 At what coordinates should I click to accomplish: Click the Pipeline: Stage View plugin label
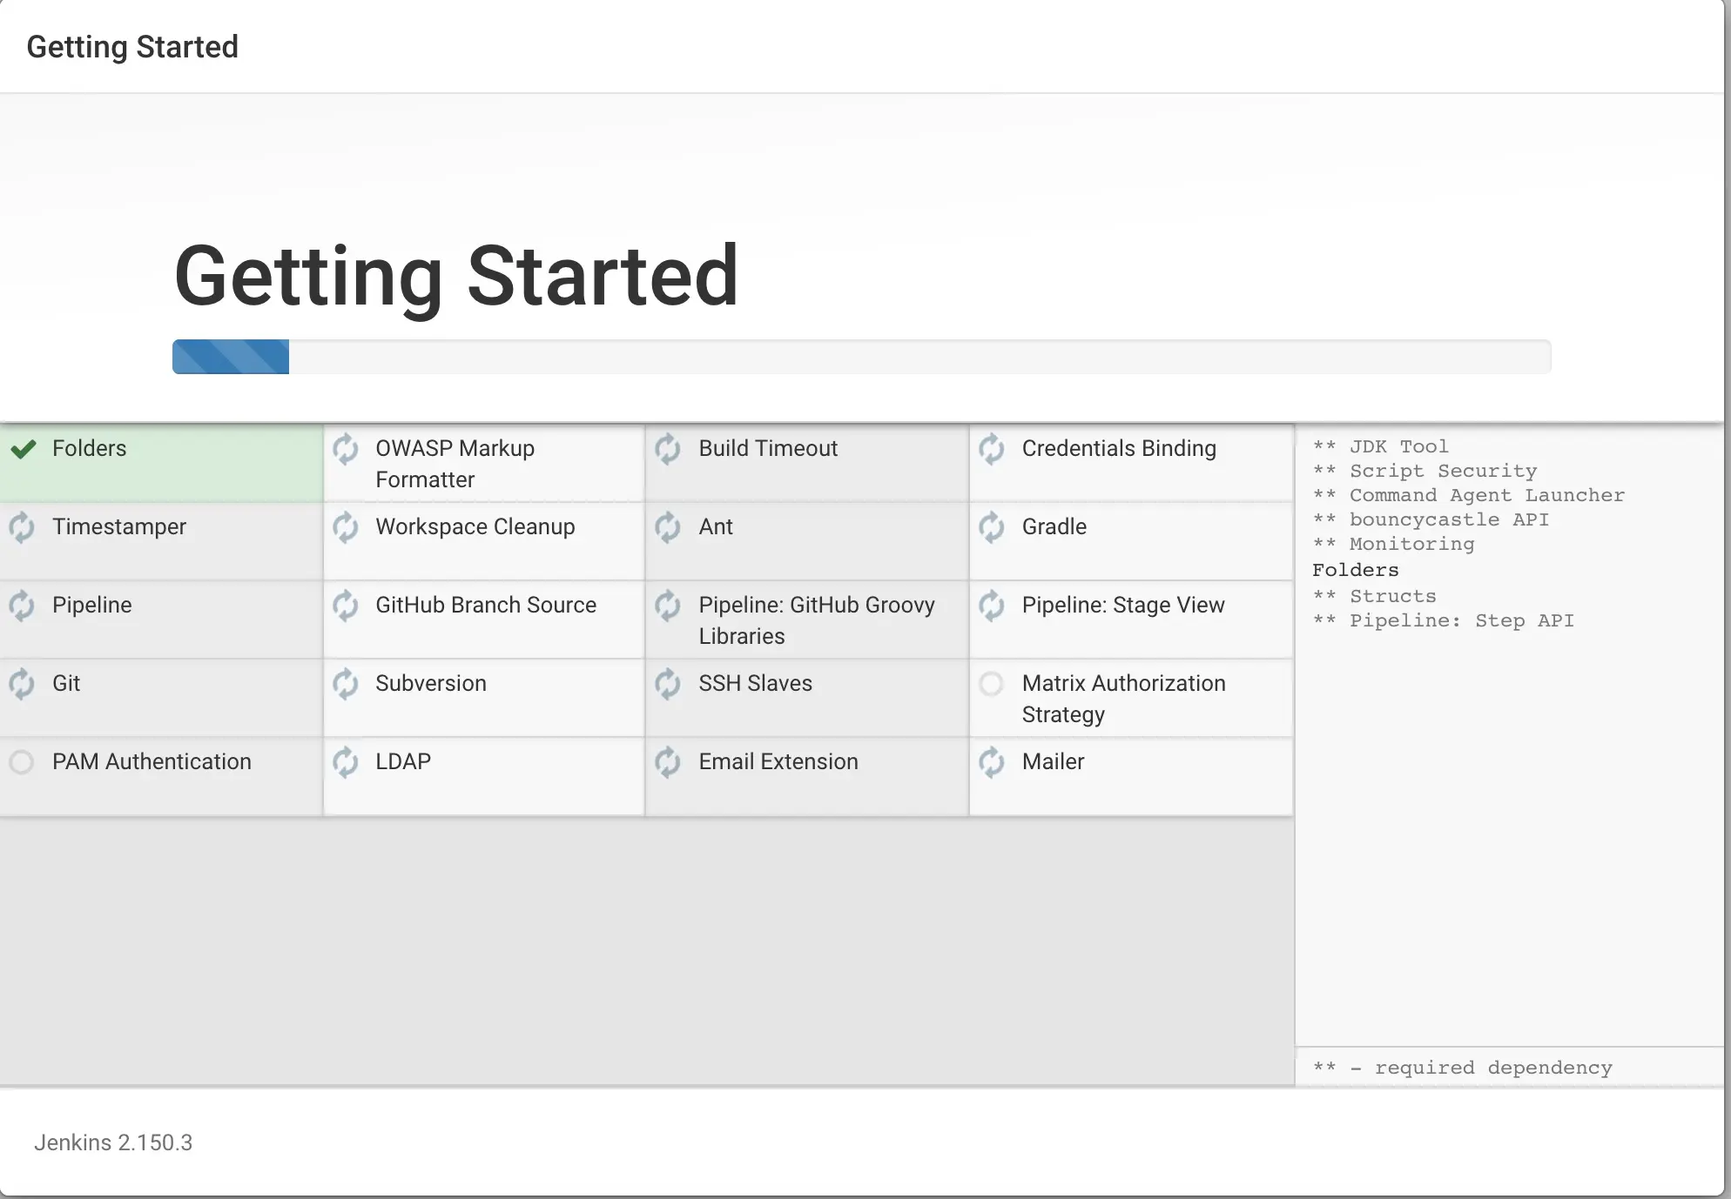click(1122, 606)
